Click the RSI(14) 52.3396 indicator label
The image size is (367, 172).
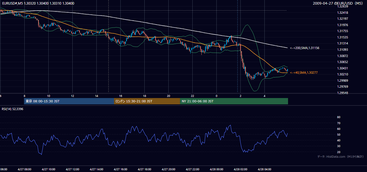(x=13, y=109)
